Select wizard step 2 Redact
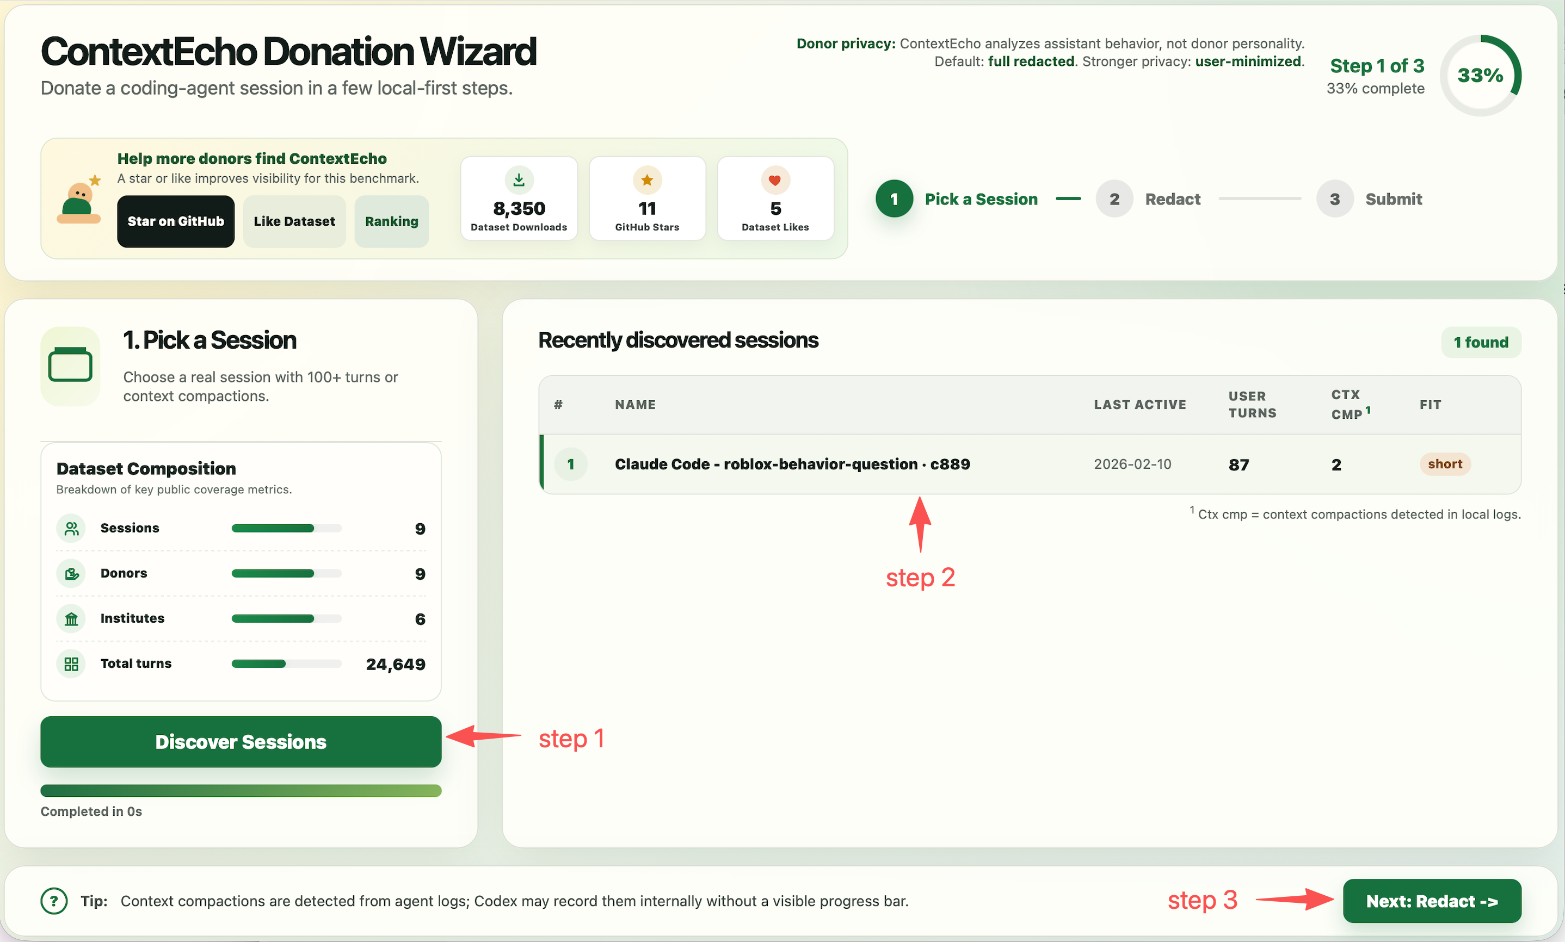Screen dimensions: 1565x942 point(1148,199)
